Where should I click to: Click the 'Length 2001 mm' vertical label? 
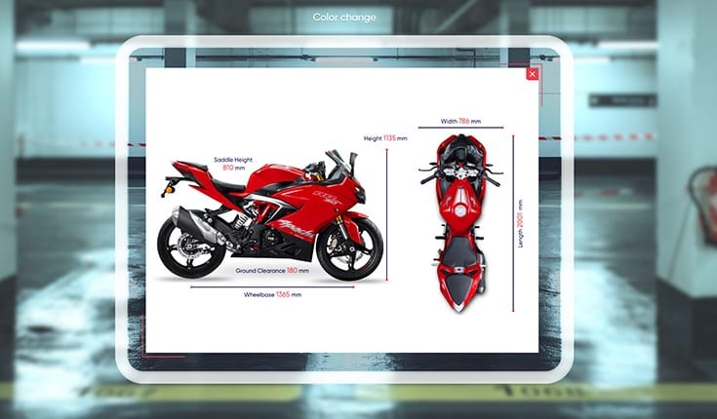click(520, 224)
